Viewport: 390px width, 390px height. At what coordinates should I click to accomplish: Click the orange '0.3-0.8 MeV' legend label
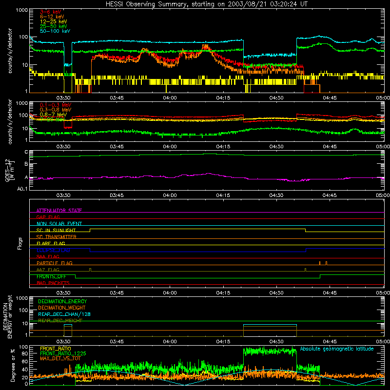pos(56,110)
